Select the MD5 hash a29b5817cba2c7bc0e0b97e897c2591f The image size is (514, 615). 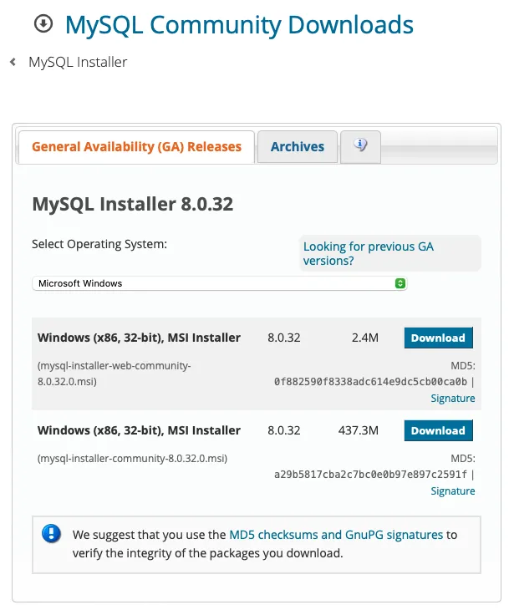pyautogui.click(x=370, y=475)
